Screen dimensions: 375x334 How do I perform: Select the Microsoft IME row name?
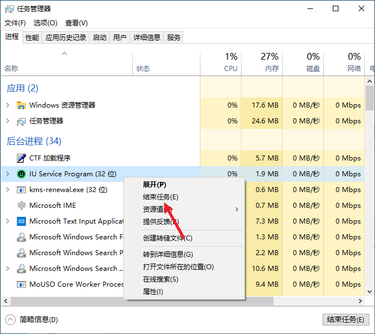tap(52, 206)
